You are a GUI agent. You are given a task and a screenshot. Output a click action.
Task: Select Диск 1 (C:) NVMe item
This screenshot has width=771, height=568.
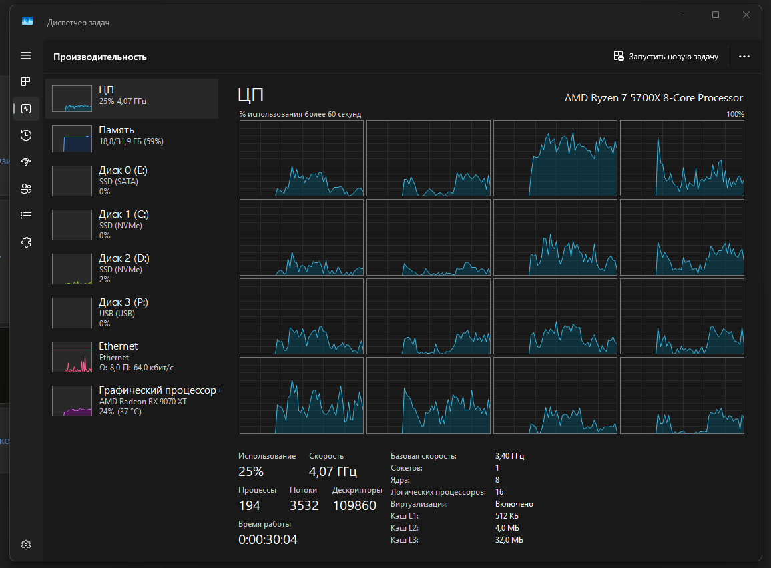tap(132, 225)
